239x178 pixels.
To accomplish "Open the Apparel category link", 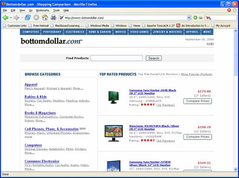I will click(31, 84).
